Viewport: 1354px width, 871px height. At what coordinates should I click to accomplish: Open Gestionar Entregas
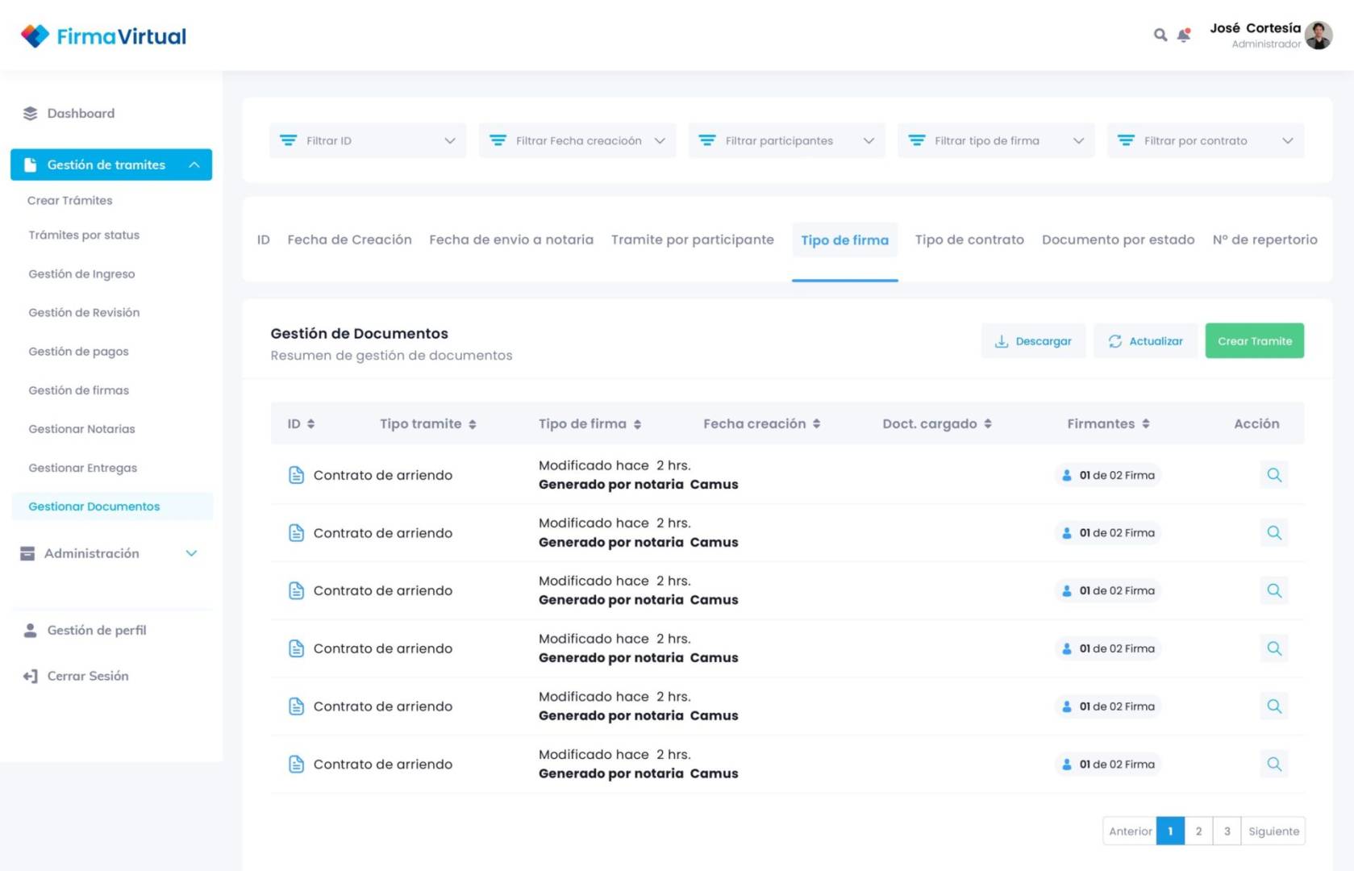tap(82, 467)
